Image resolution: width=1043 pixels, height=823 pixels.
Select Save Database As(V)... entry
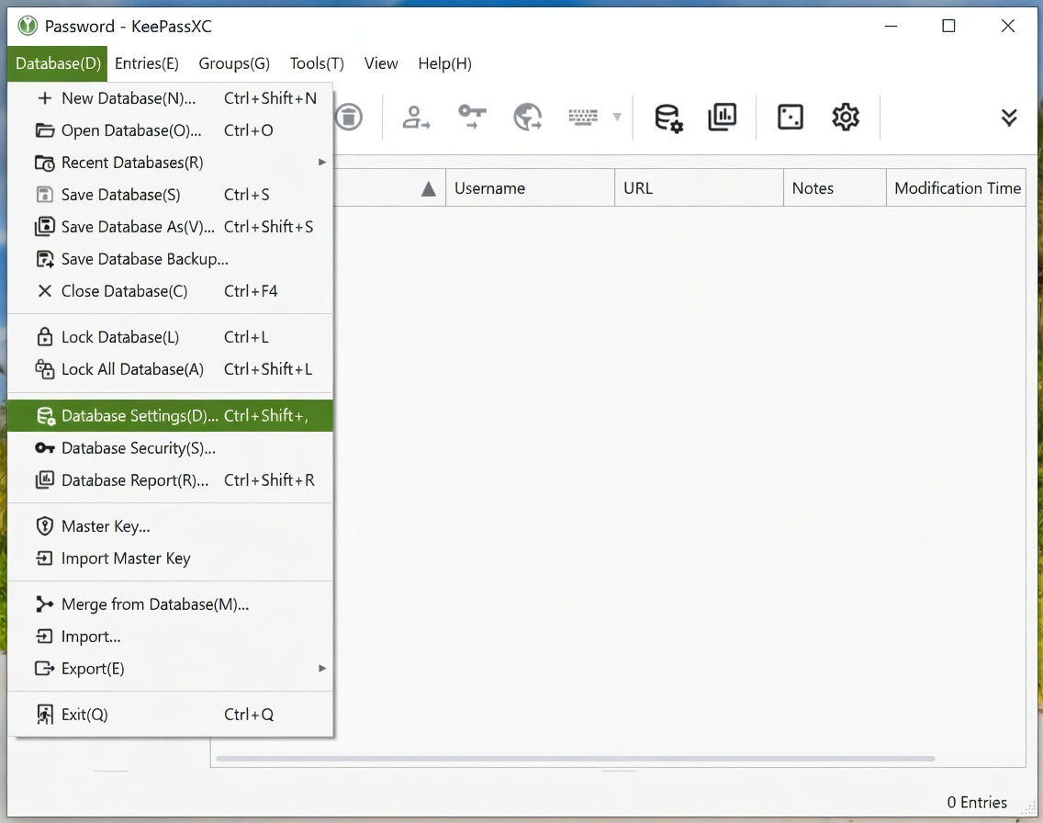tap(170, 227)
